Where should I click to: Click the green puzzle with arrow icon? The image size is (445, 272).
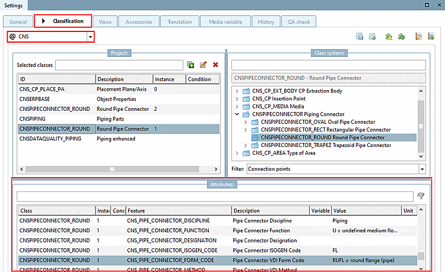coord(401,37)
